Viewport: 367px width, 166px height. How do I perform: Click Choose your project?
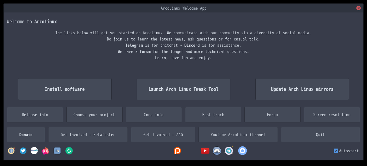94,115
